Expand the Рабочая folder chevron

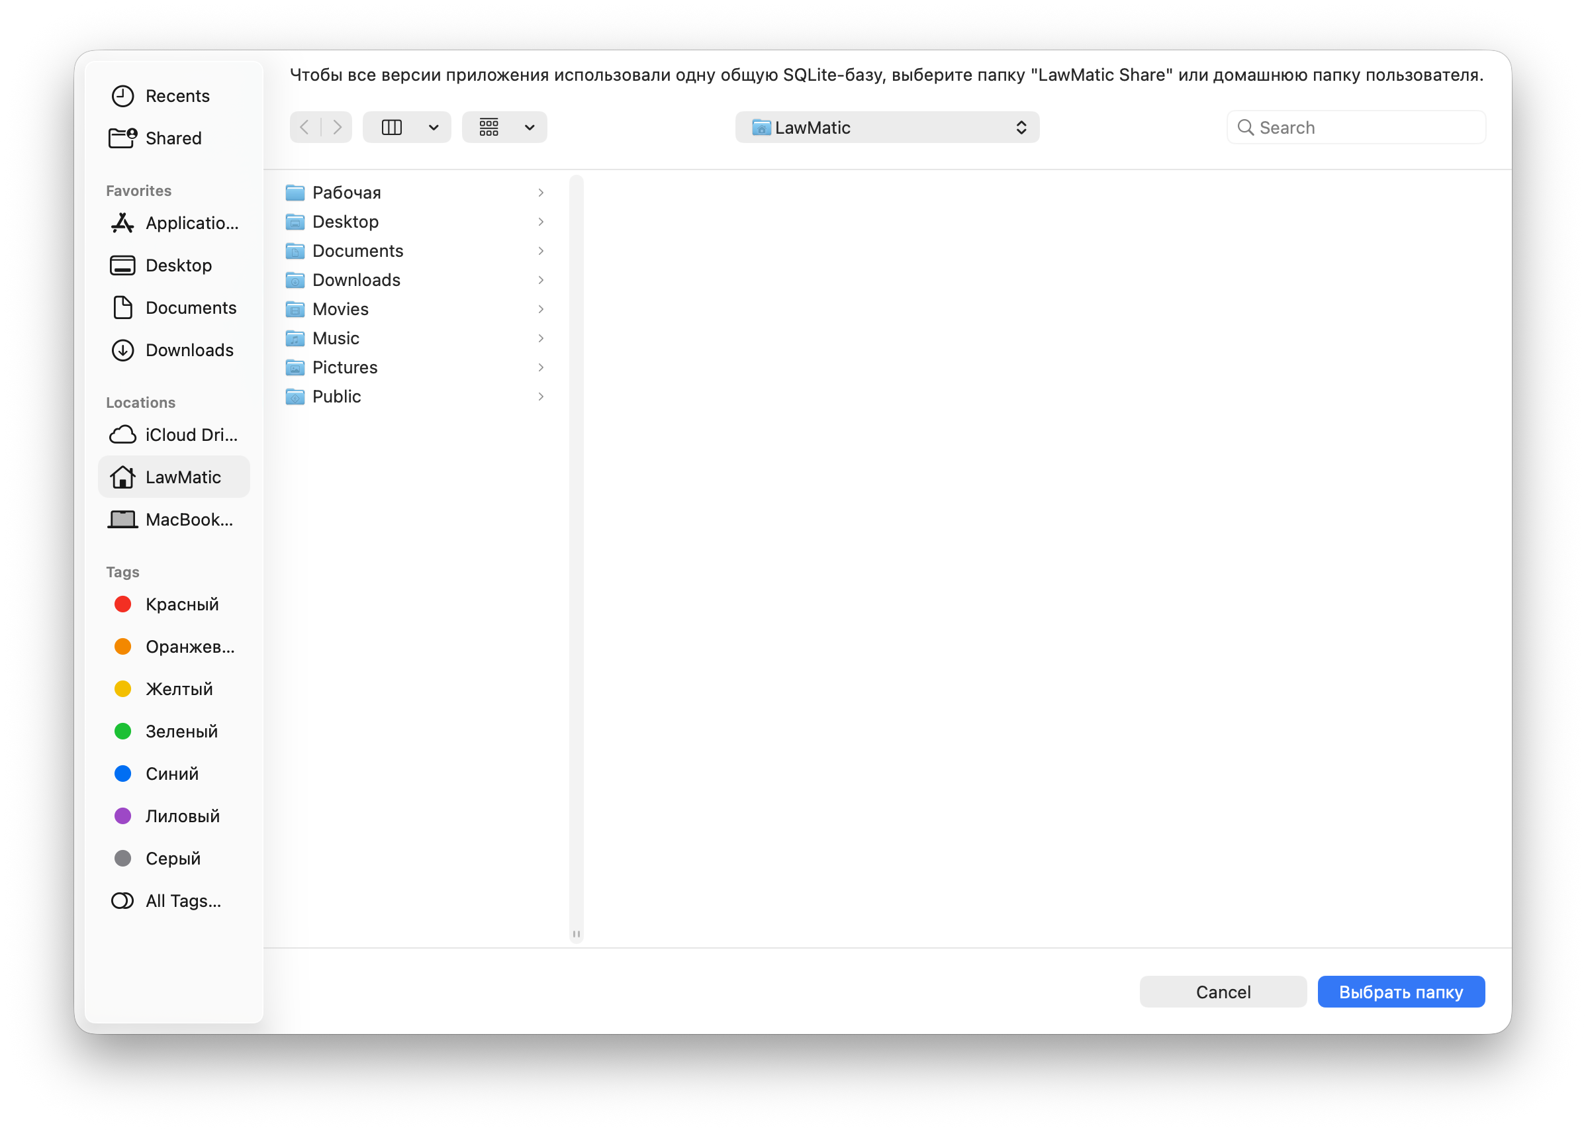(x=541, y=193)
